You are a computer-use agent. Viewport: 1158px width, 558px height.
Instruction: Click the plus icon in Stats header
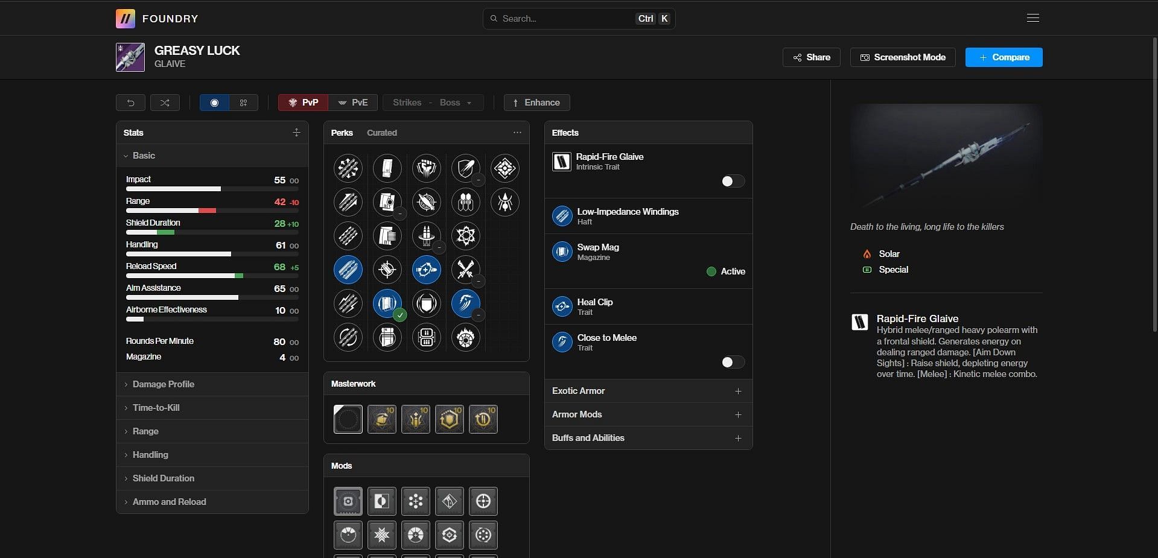(x=296, y=133)
